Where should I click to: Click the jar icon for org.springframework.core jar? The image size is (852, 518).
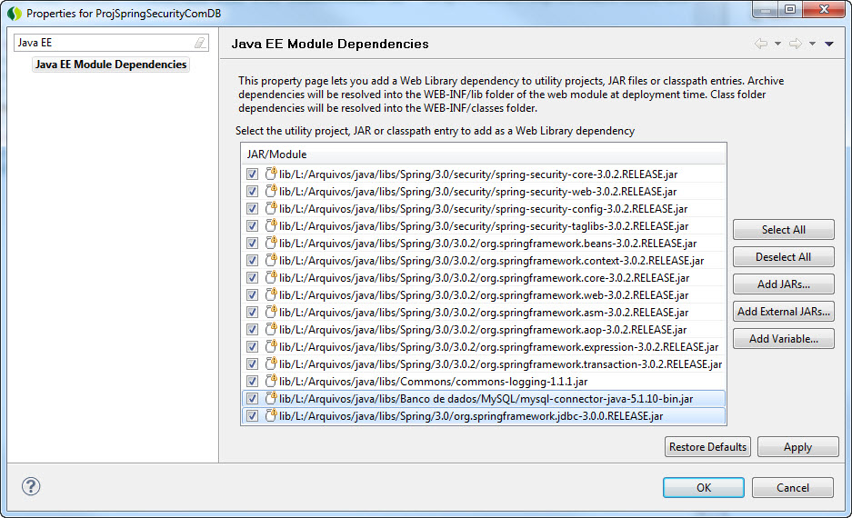tap(271, 277)
